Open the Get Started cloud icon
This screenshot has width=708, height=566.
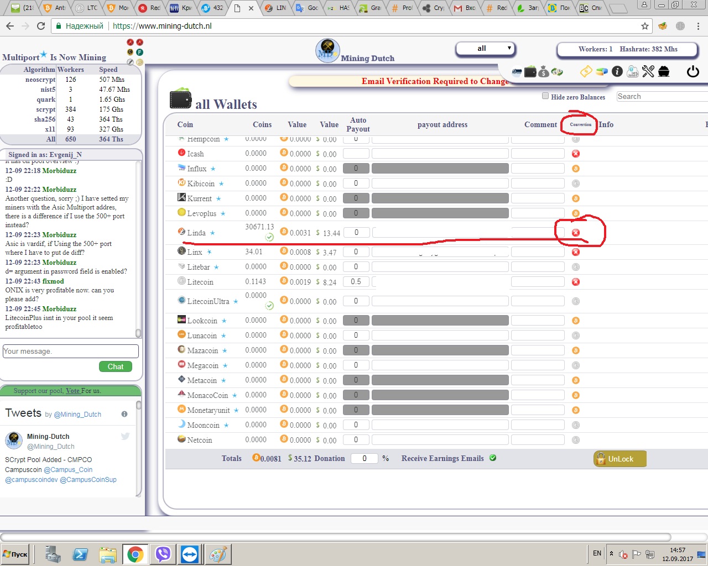633,71
